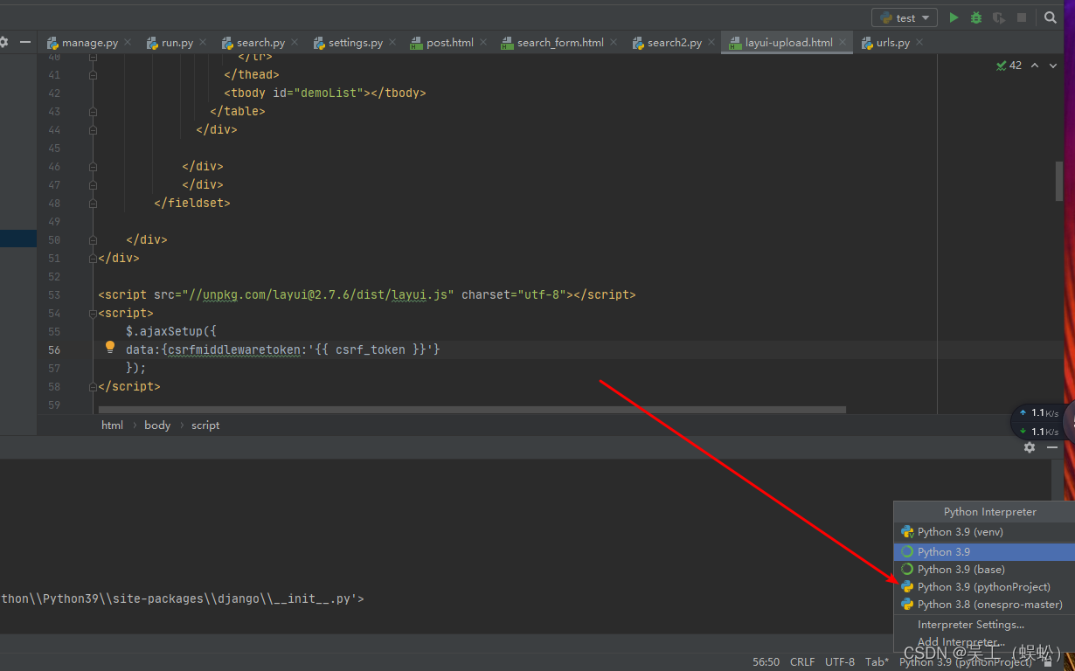
Task: Open the search.py editor tab
Action: coord(260,42)
